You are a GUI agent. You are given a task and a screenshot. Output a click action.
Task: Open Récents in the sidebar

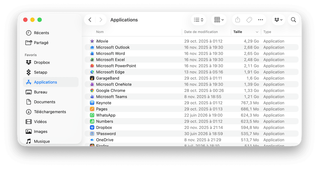point(51,33)
